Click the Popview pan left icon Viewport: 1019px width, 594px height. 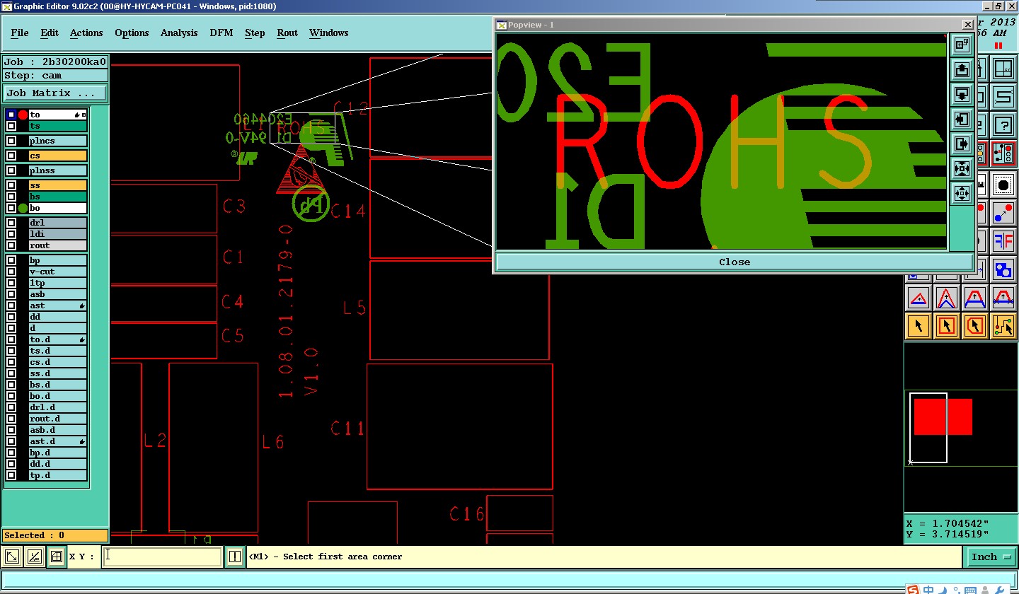(962, 120)
